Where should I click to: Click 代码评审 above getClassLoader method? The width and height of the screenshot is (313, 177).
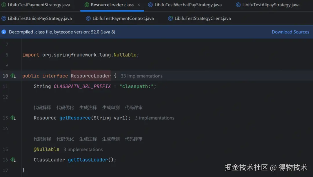pyautogui.click(x=134, y=139)
